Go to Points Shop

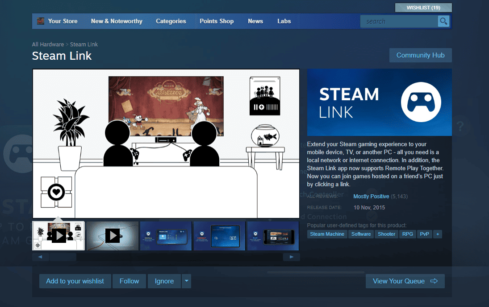(217, 21)
